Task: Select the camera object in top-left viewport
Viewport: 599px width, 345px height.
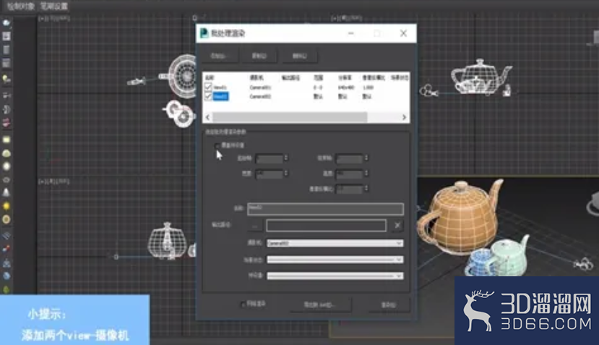Action: [x=137, y=81]
